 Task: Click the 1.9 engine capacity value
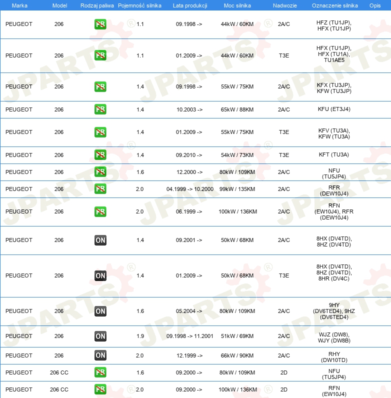[140, 336]
